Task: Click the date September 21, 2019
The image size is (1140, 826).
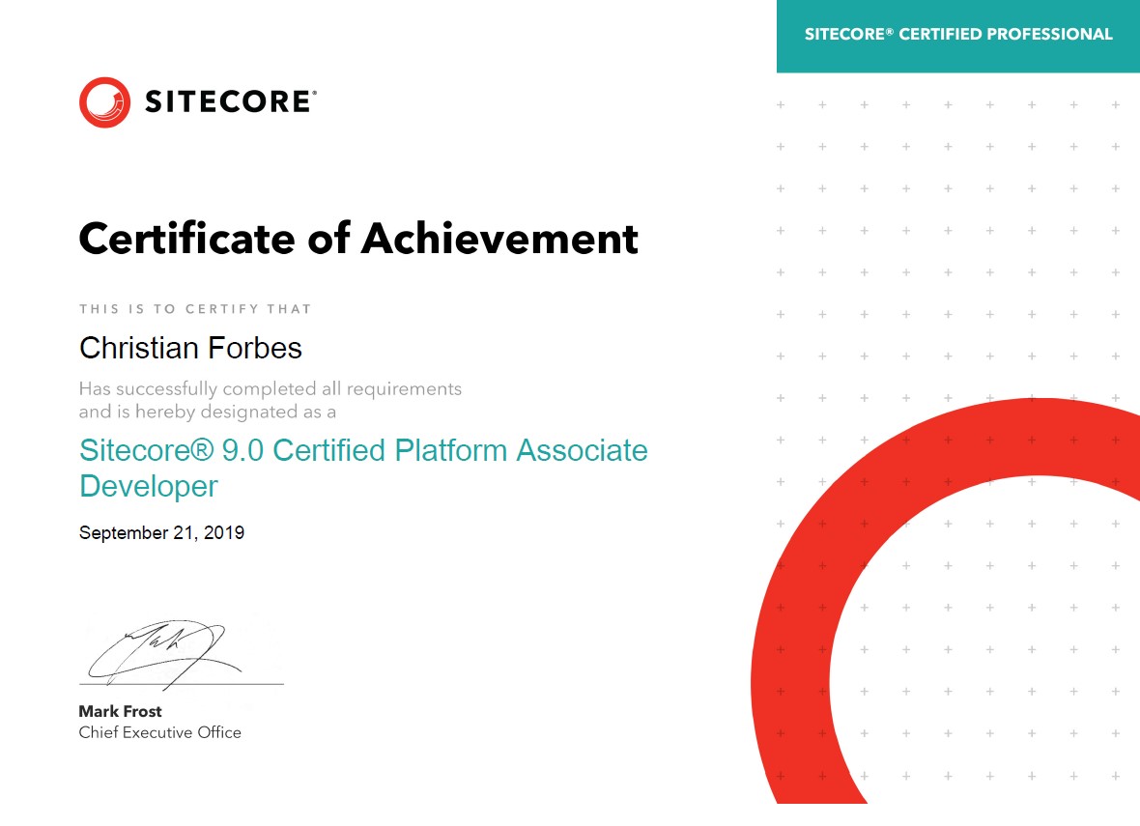Action: tap(161, 532)
